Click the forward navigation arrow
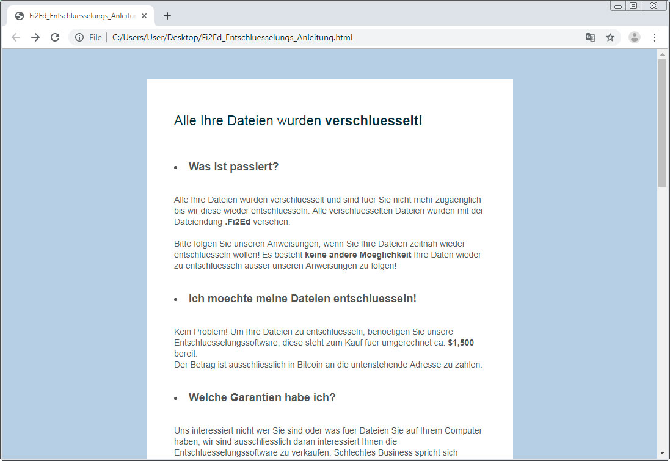 (35, 38)
